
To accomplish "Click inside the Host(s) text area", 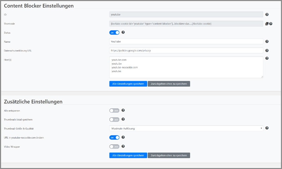I will coord(186,67).
